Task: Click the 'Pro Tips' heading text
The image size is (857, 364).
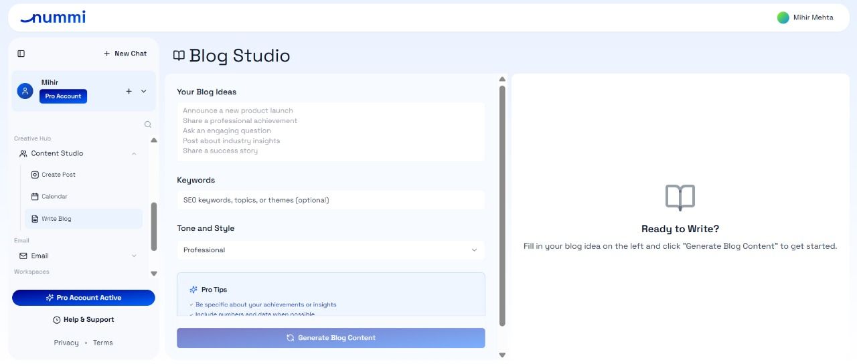Action: [x=214, y=290]
